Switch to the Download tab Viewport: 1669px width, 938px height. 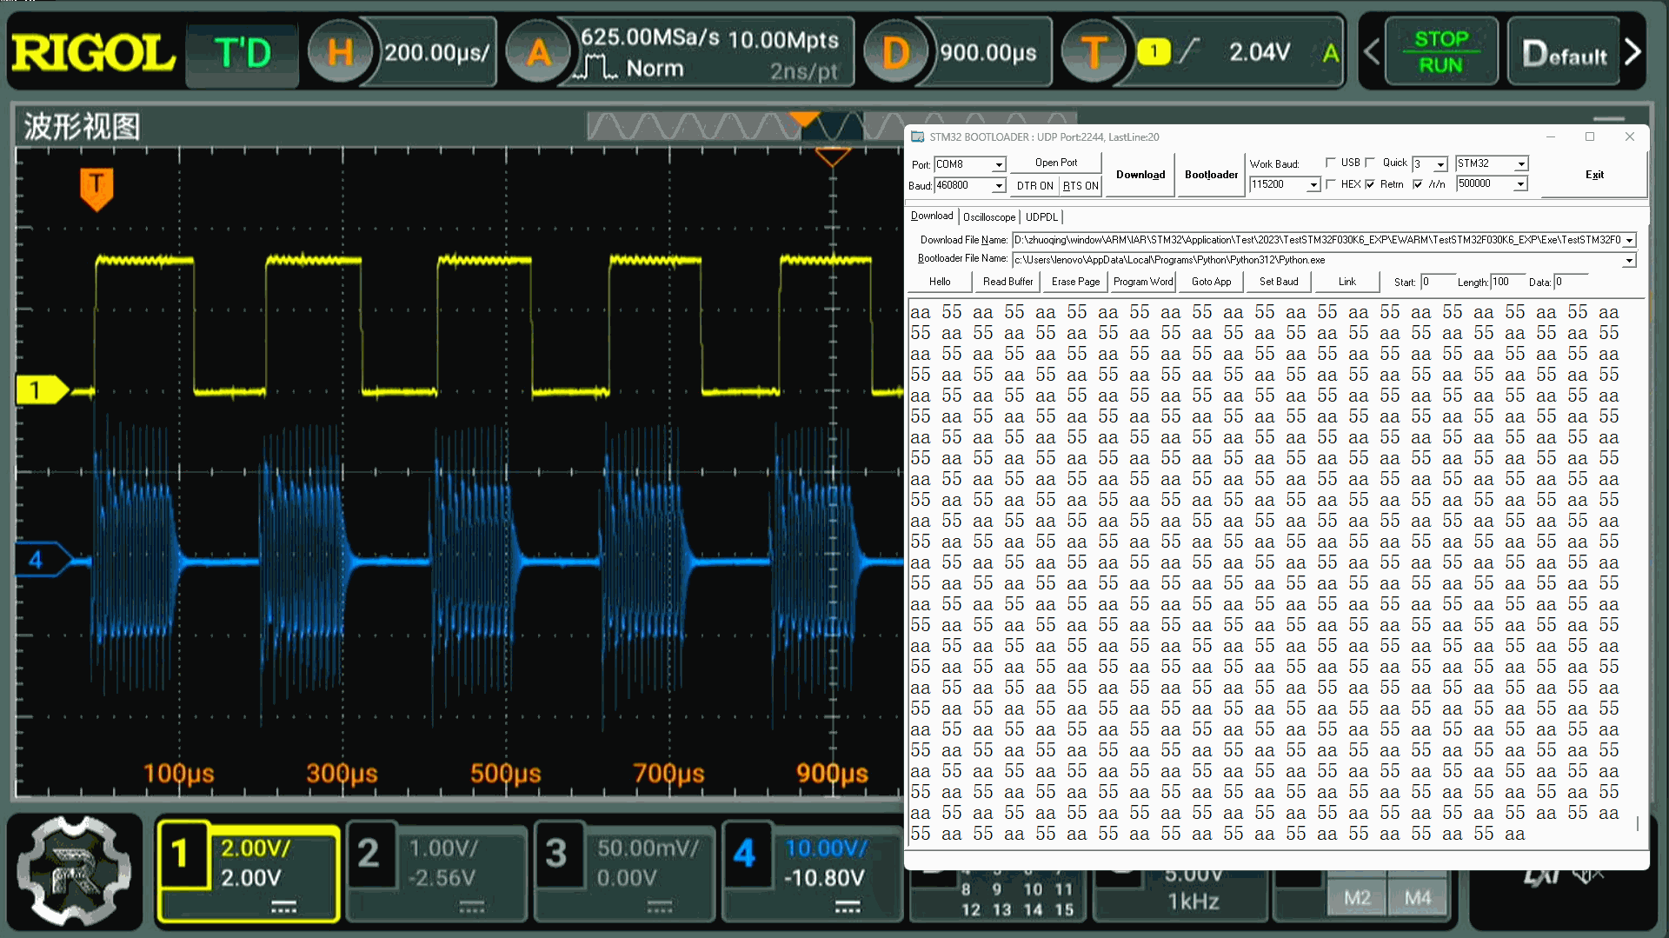(932, 216)
